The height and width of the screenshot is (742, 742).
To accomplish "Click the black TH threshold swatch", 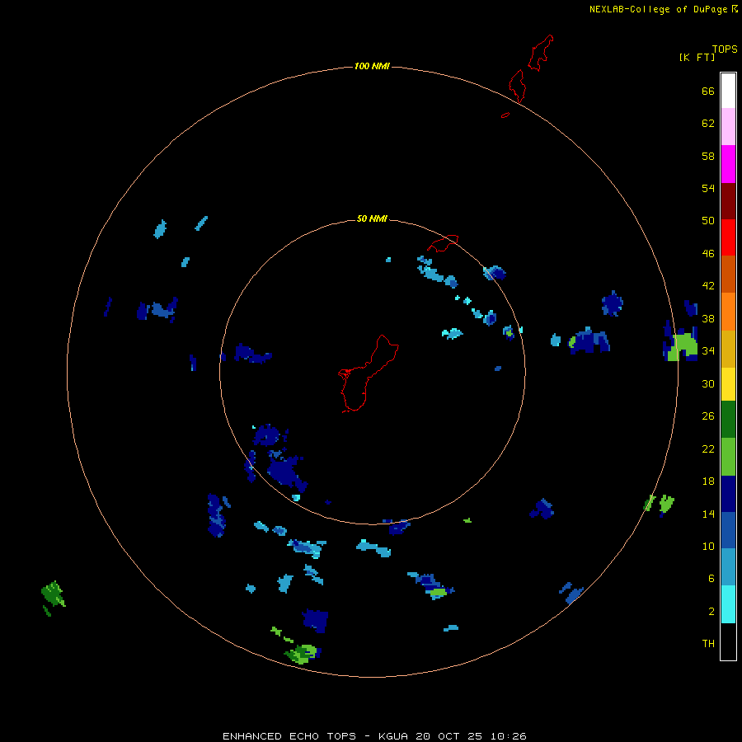I will (x=728, y=641).
